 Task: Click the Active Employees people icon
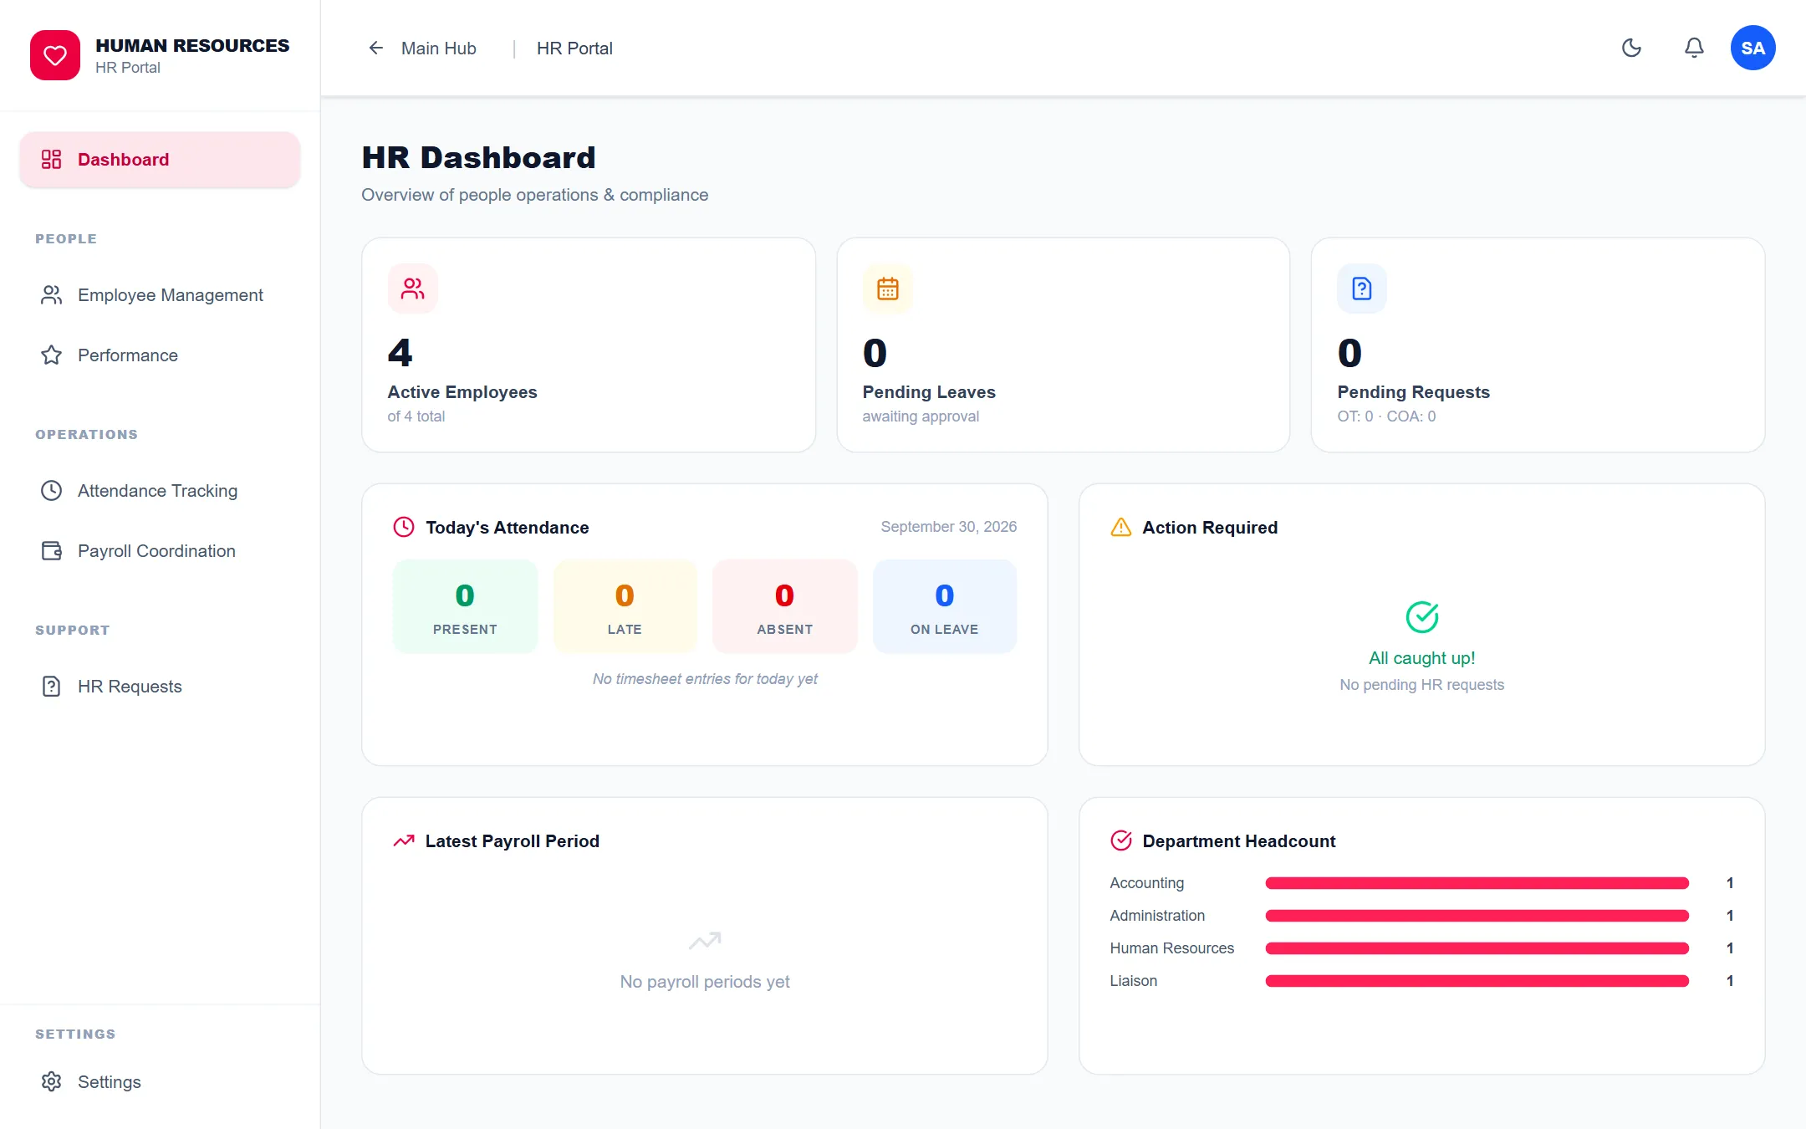(413, 289)
